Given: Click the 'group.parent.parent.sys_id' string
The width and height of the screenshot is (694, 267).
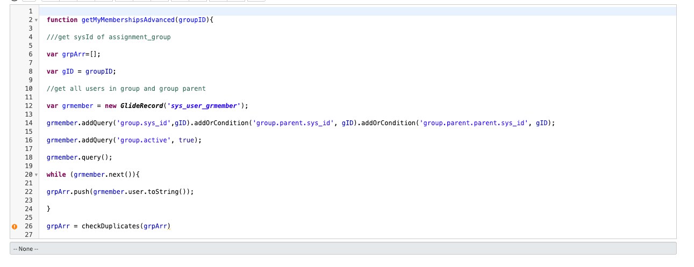Looking at the screenshot, I should tap(474, 123).
